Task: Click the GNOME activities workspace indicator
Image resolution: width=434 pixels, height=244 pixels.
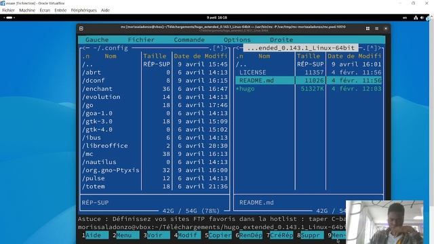Action: (x=9, y=18)
